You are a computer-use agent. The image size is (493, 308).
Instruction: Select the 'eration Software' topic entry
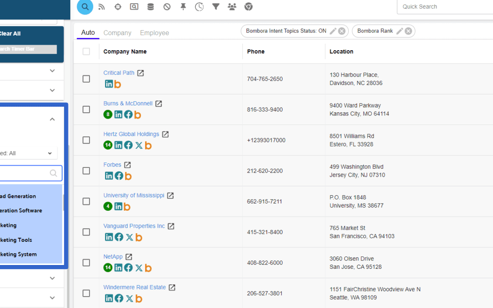pyautogui.click(x=21, y=210)
